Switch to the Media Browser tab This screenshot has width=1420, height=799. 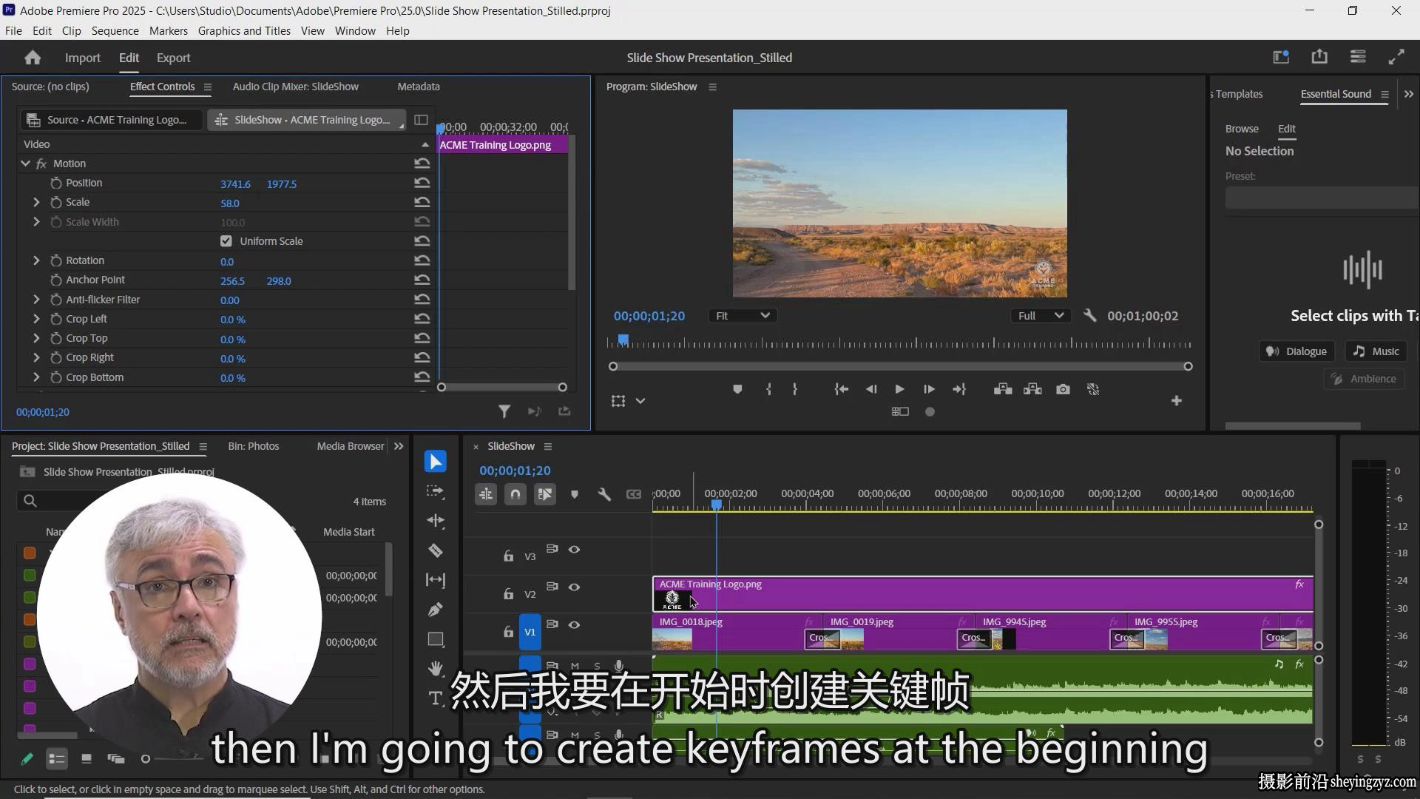coord(351,446)
